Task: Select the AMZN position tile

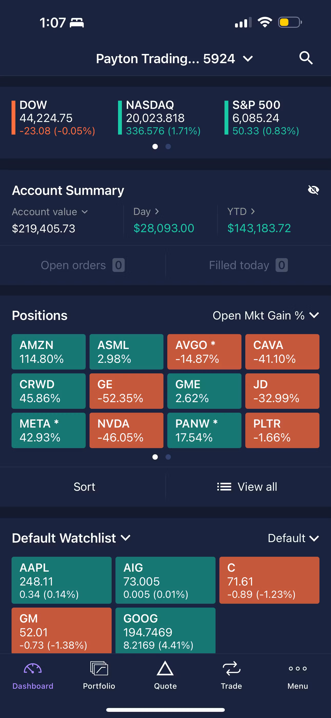Action: (x=48, y=352)
